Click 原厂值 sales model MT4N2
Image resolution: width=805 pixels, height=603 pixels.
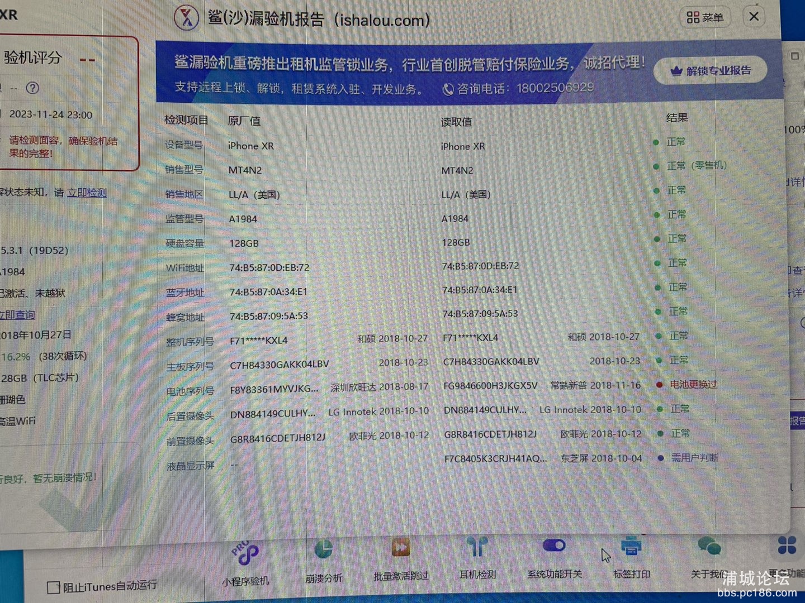[x=245, y=170]
